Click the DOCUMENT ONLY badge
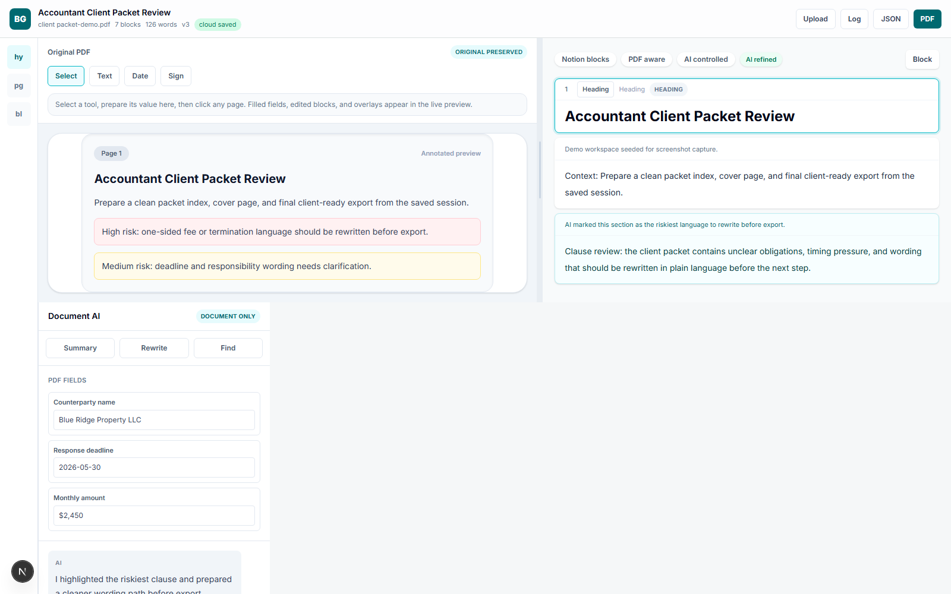951x594 pixels. 228,317
